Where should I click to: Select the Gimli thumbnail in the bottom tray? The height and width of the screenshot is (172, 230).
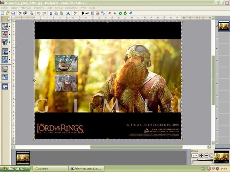(23, 158)
